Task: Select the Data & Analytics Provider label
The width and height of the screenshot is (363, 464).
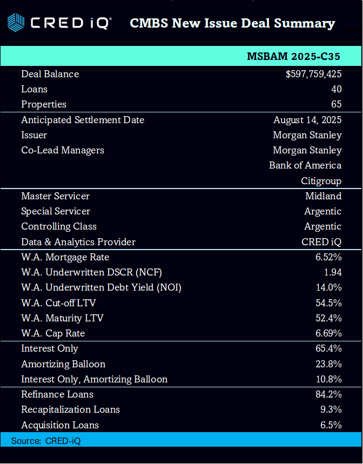Action: tap(78, 242)
